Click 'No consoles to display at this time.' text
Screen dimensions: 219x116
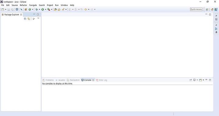pos(57,84)
